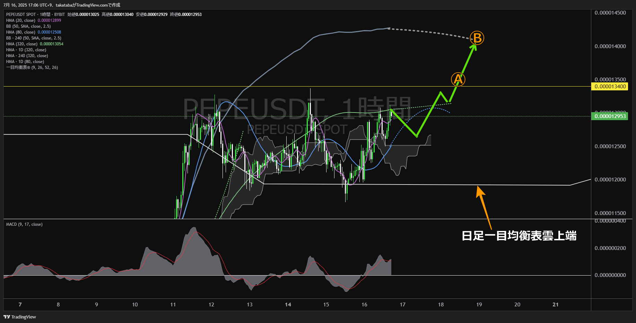Click date 9 on the time axis
Viewport: 636px width, 323px height.
tap(96, 305)
